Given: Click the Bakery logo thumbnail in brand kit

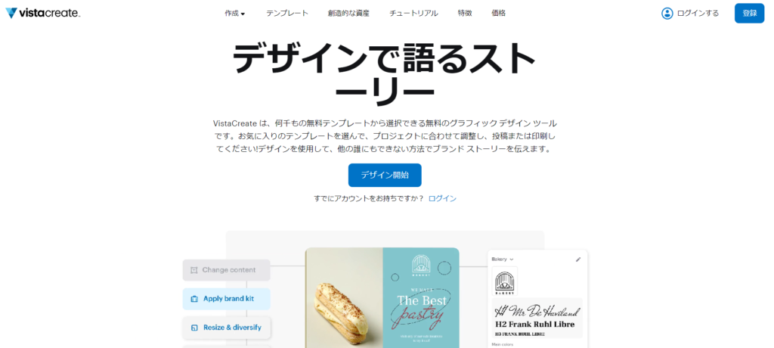Looking at the screenshot, I should click(x=504, y=281).
